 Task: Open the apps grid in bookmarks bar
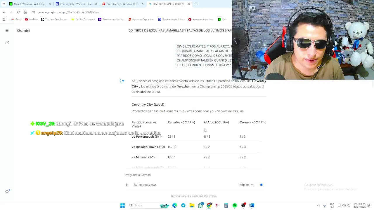point(4,19)
